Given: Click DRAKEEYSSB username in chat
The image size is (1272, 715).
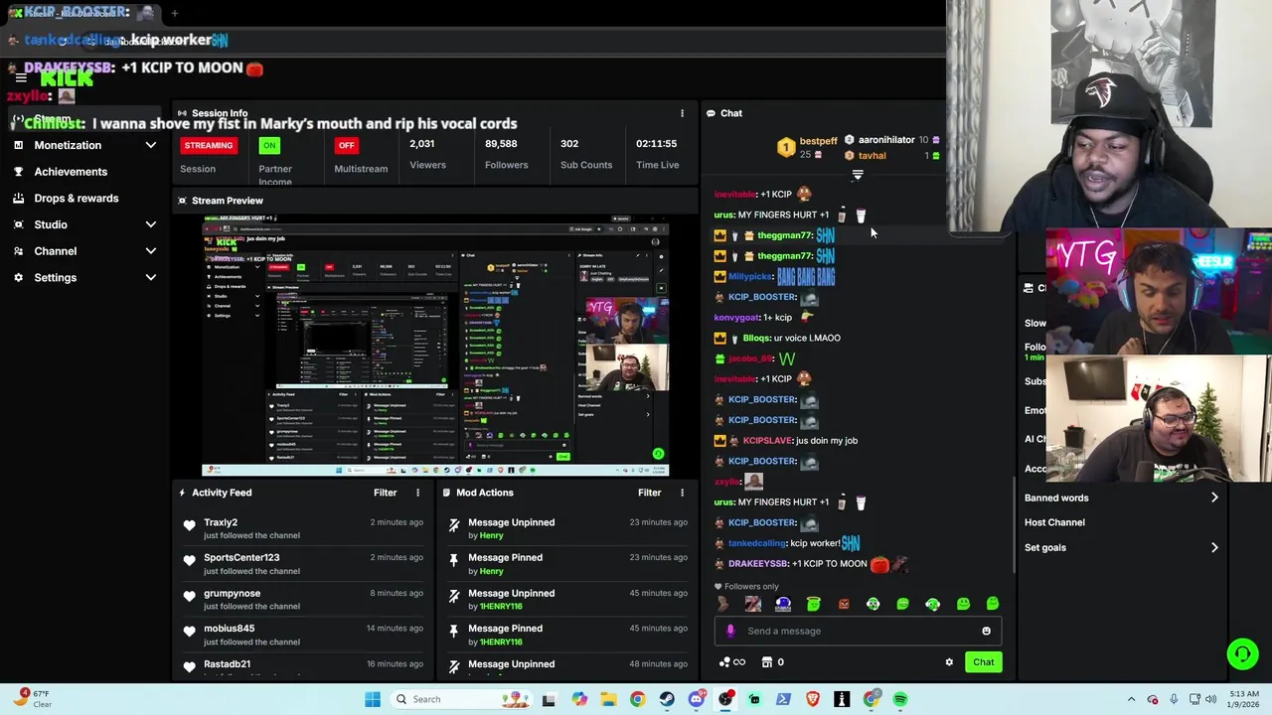Looking at the screenshot, I should pos(758,564).
